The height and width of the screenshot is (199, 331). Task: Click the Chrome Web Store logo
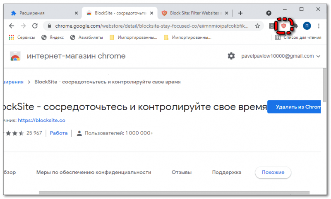[15, 56]
